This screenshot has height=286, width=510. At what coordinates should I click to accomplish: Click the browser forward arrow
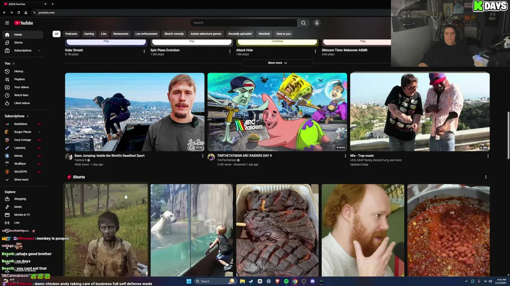pyautogui.click(x=11, y=13)
